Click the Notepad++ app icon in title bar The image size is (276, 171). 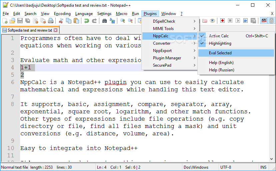(5, 5)
